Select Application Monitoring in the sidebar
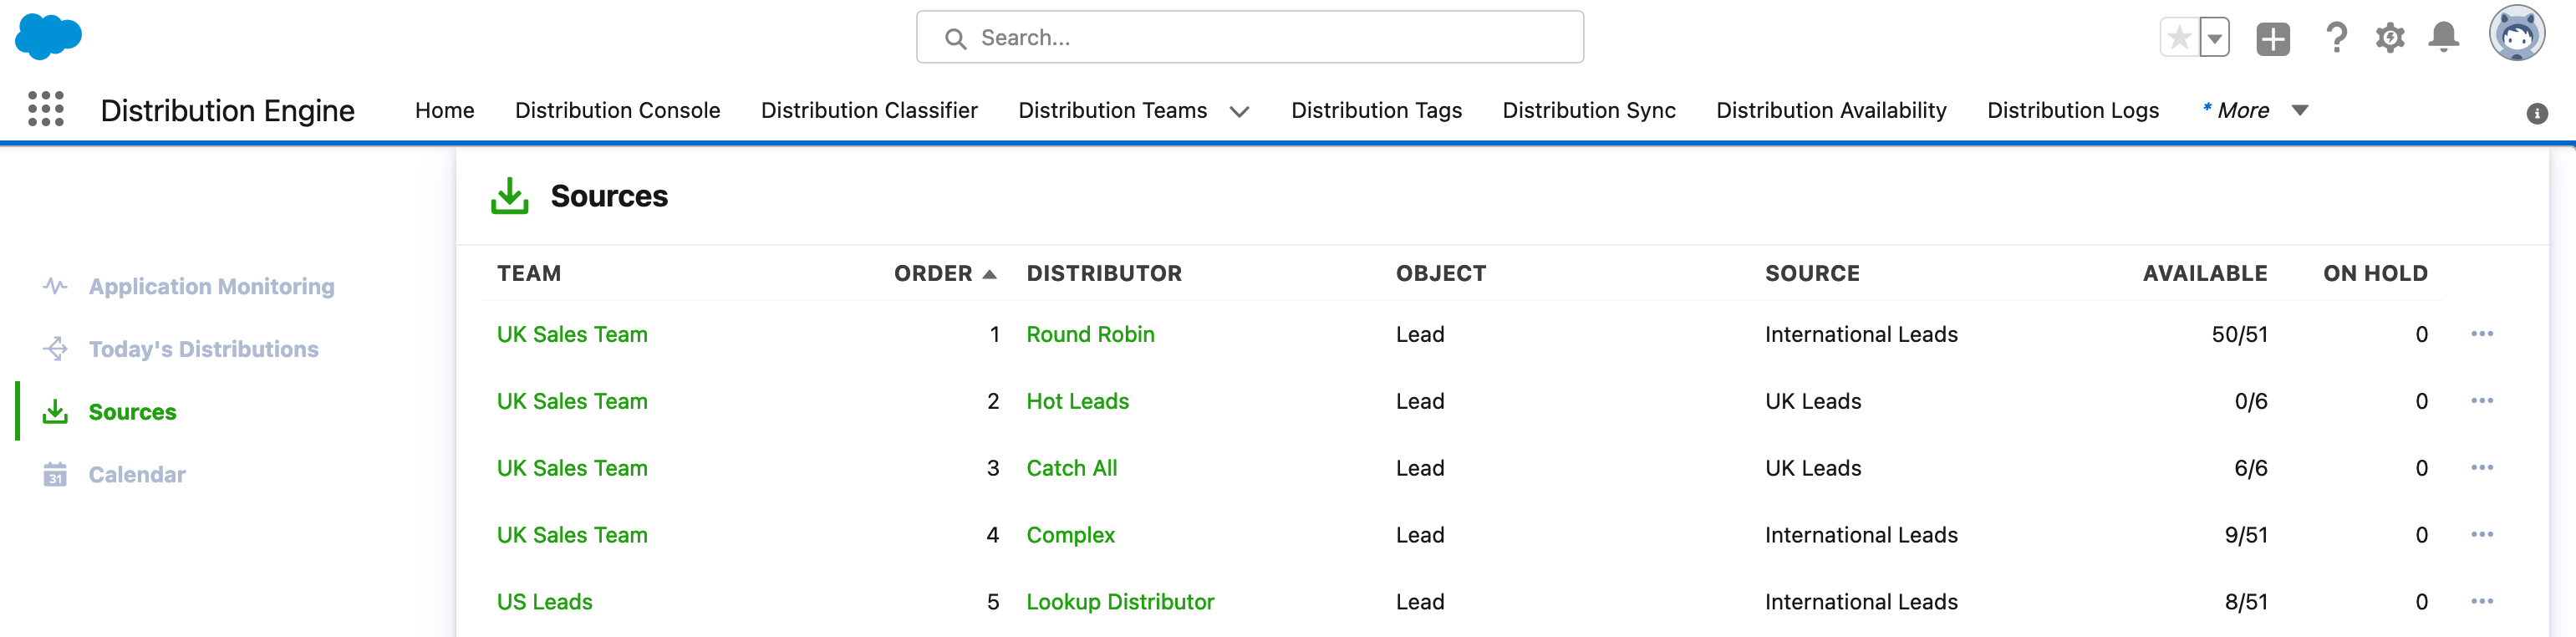Viewport: 2576px width, 637px height. click(x=211, y=287)
